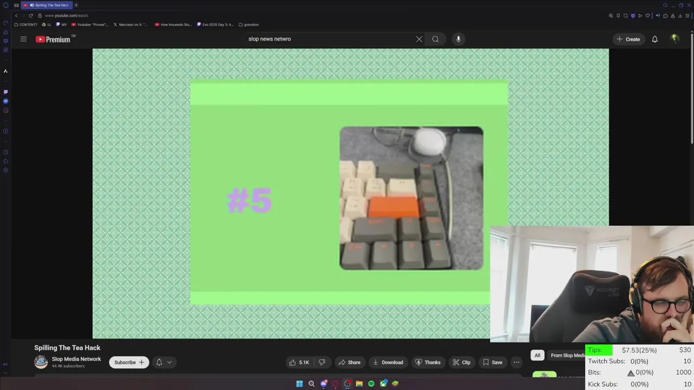
Task: Open a new browser tab
Action: [76, 5]
